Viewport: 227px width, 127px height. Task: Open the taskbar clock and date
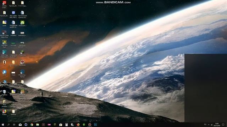[217, 125]
